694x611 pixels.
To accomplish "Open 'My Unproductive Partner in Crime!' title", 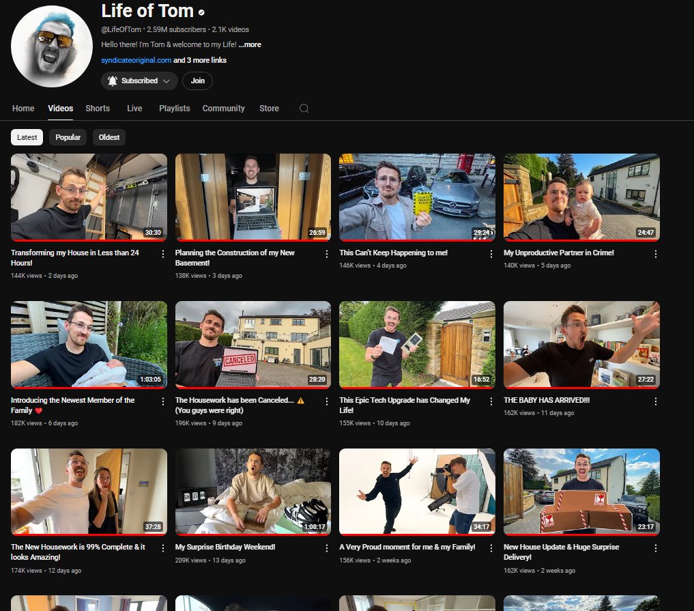I will pos(559,253).
